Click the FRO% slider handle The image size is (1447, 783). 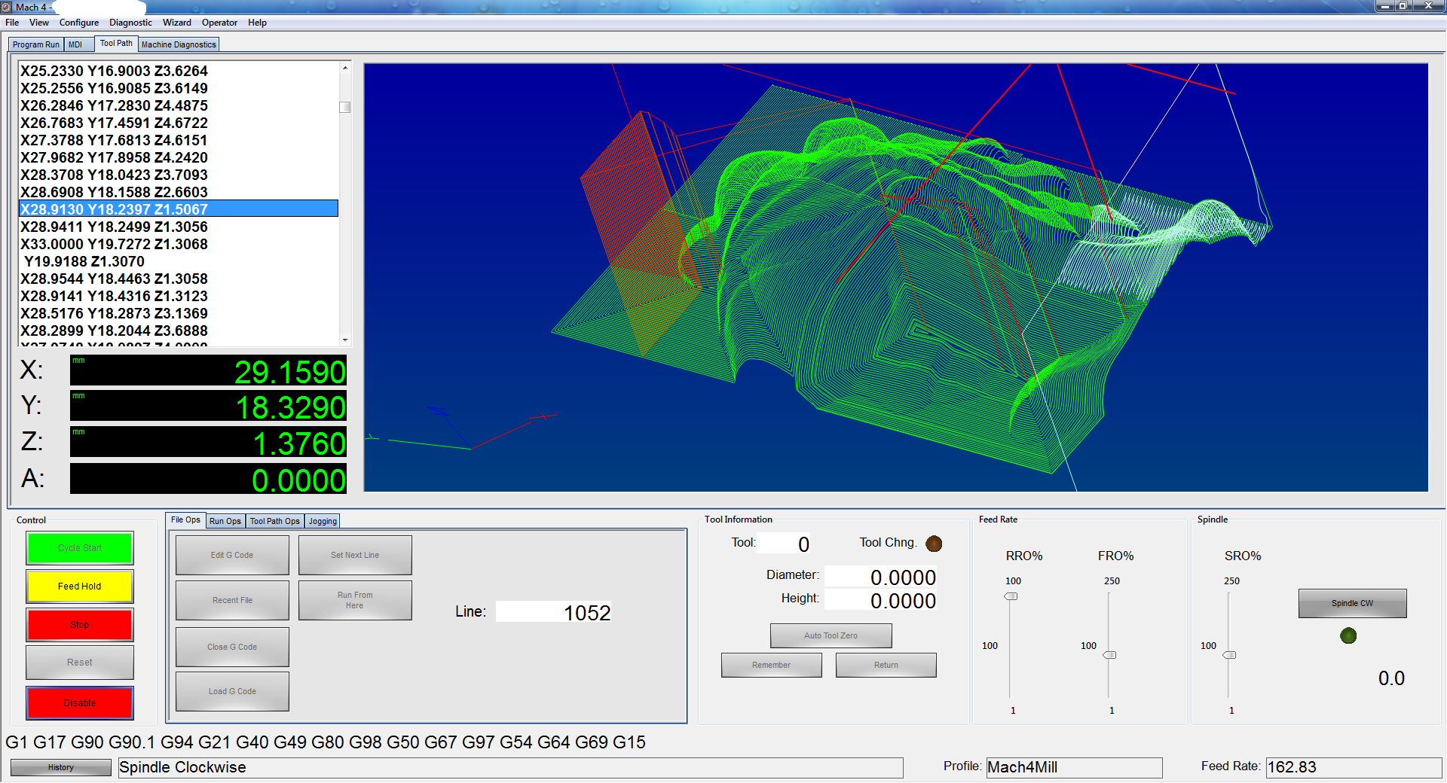(x=1109, y=655)
